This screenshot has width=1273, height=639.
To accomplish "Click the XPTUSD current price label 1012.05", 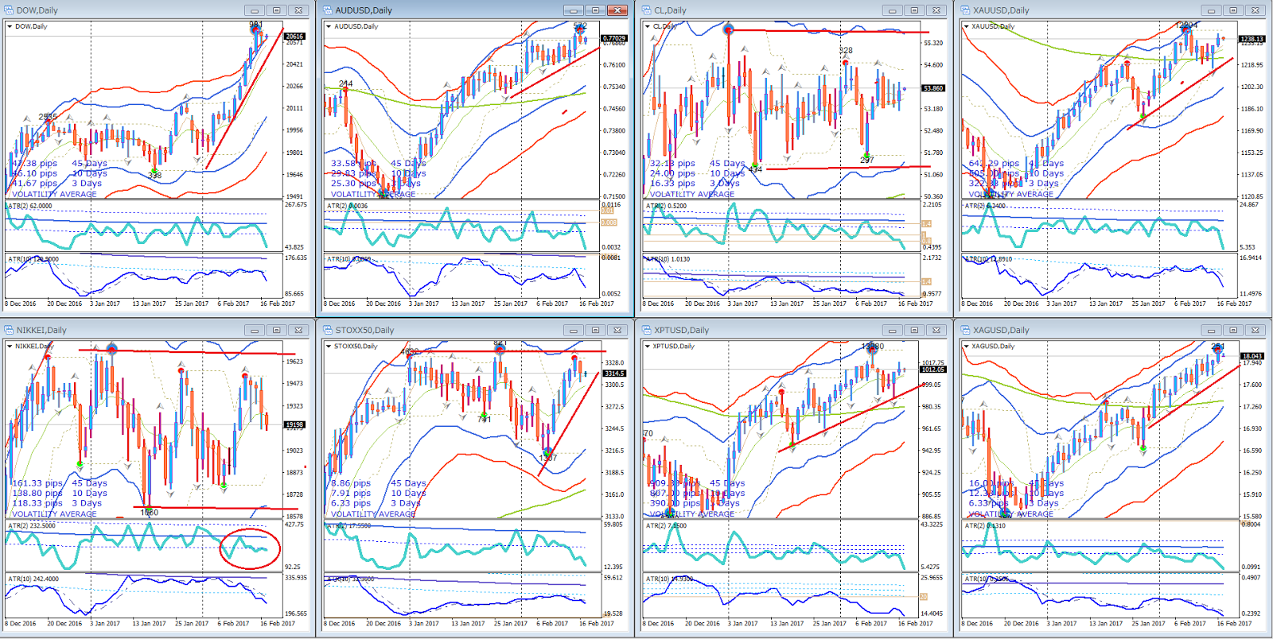I will (933, 370).
